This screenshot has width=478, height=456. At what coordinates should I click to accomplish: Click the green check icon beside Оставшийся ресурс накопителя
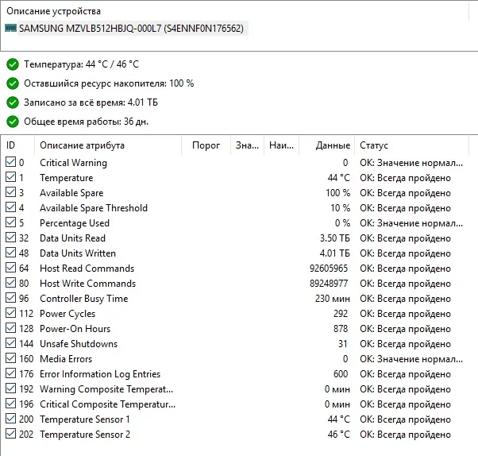[13, 83]
